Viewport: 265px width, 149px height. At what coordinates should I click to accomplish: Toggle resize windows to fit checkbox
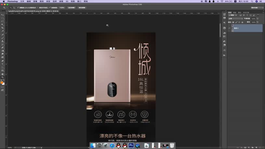pos(18,7)
